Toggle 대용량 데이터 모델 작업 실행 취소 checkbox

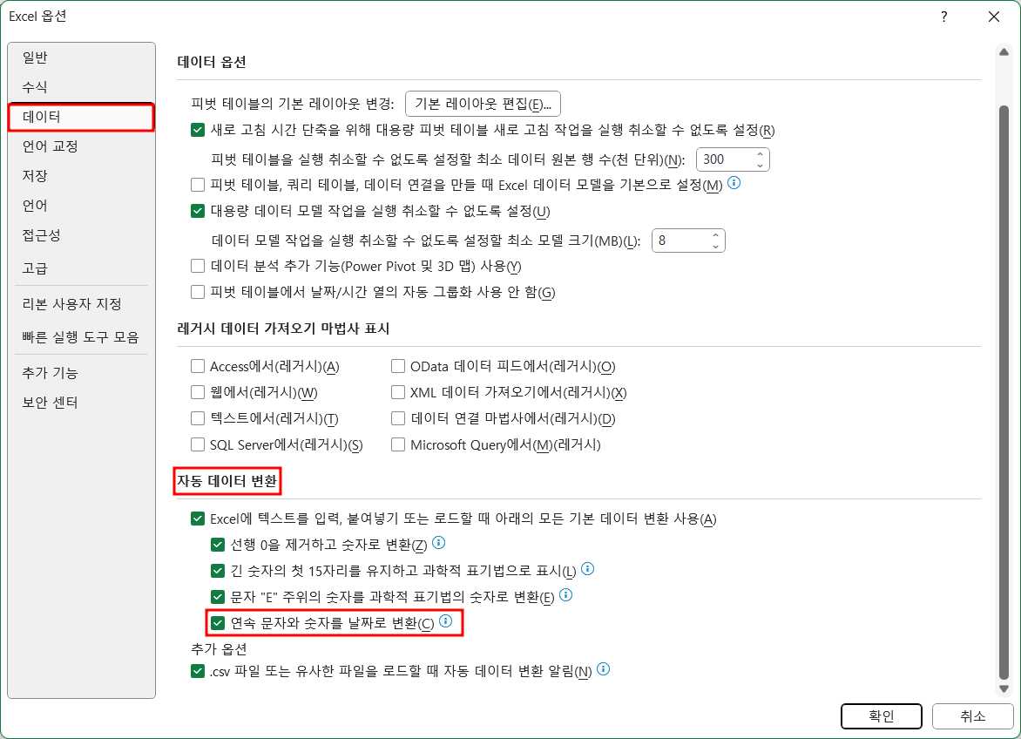tap(198, 211)
